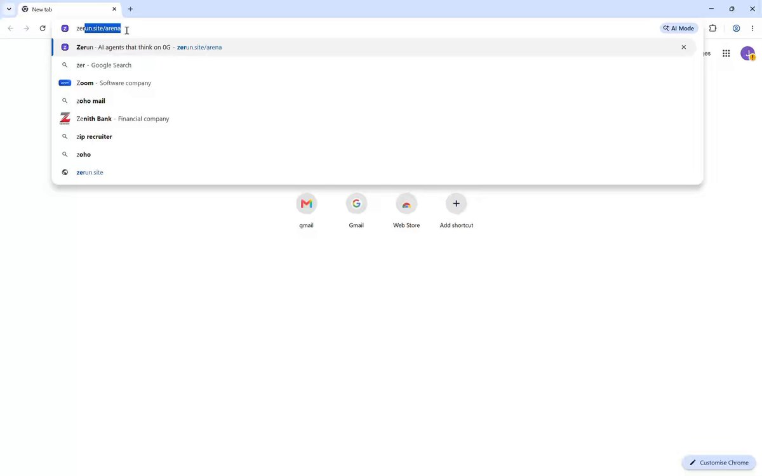Screen dimensions: 762x476
Task: Click the globe icon beside zerun.site
Action: [x=65, y=173]
